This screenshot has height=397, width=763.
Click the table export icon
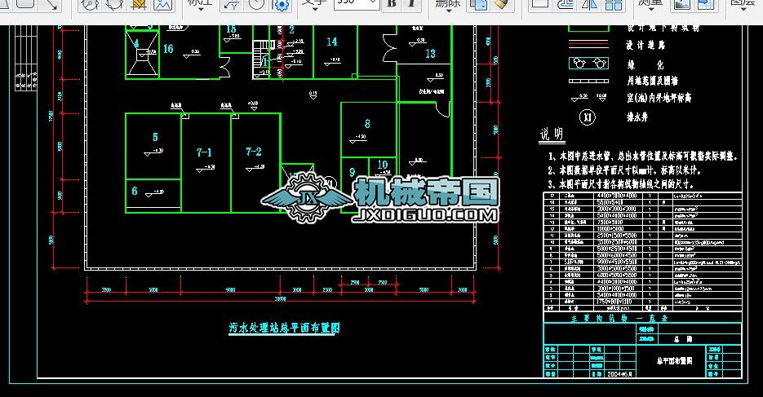706,4
